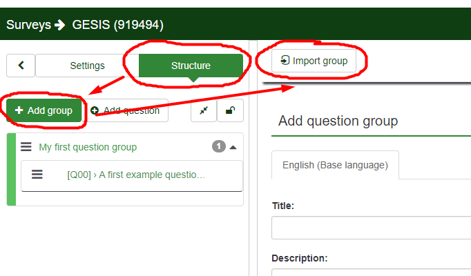Toggle the unlock padlock icon
This screenshot has height=276, width=471.
[229, 110]
